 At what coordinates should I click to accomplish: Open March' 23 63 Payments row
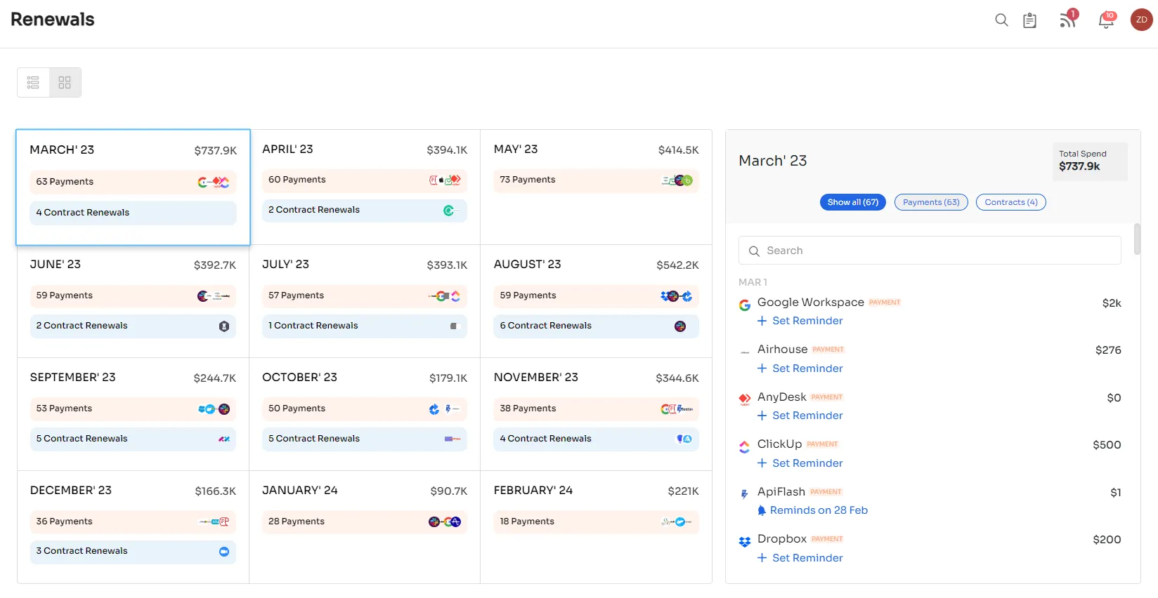[133, 182]
